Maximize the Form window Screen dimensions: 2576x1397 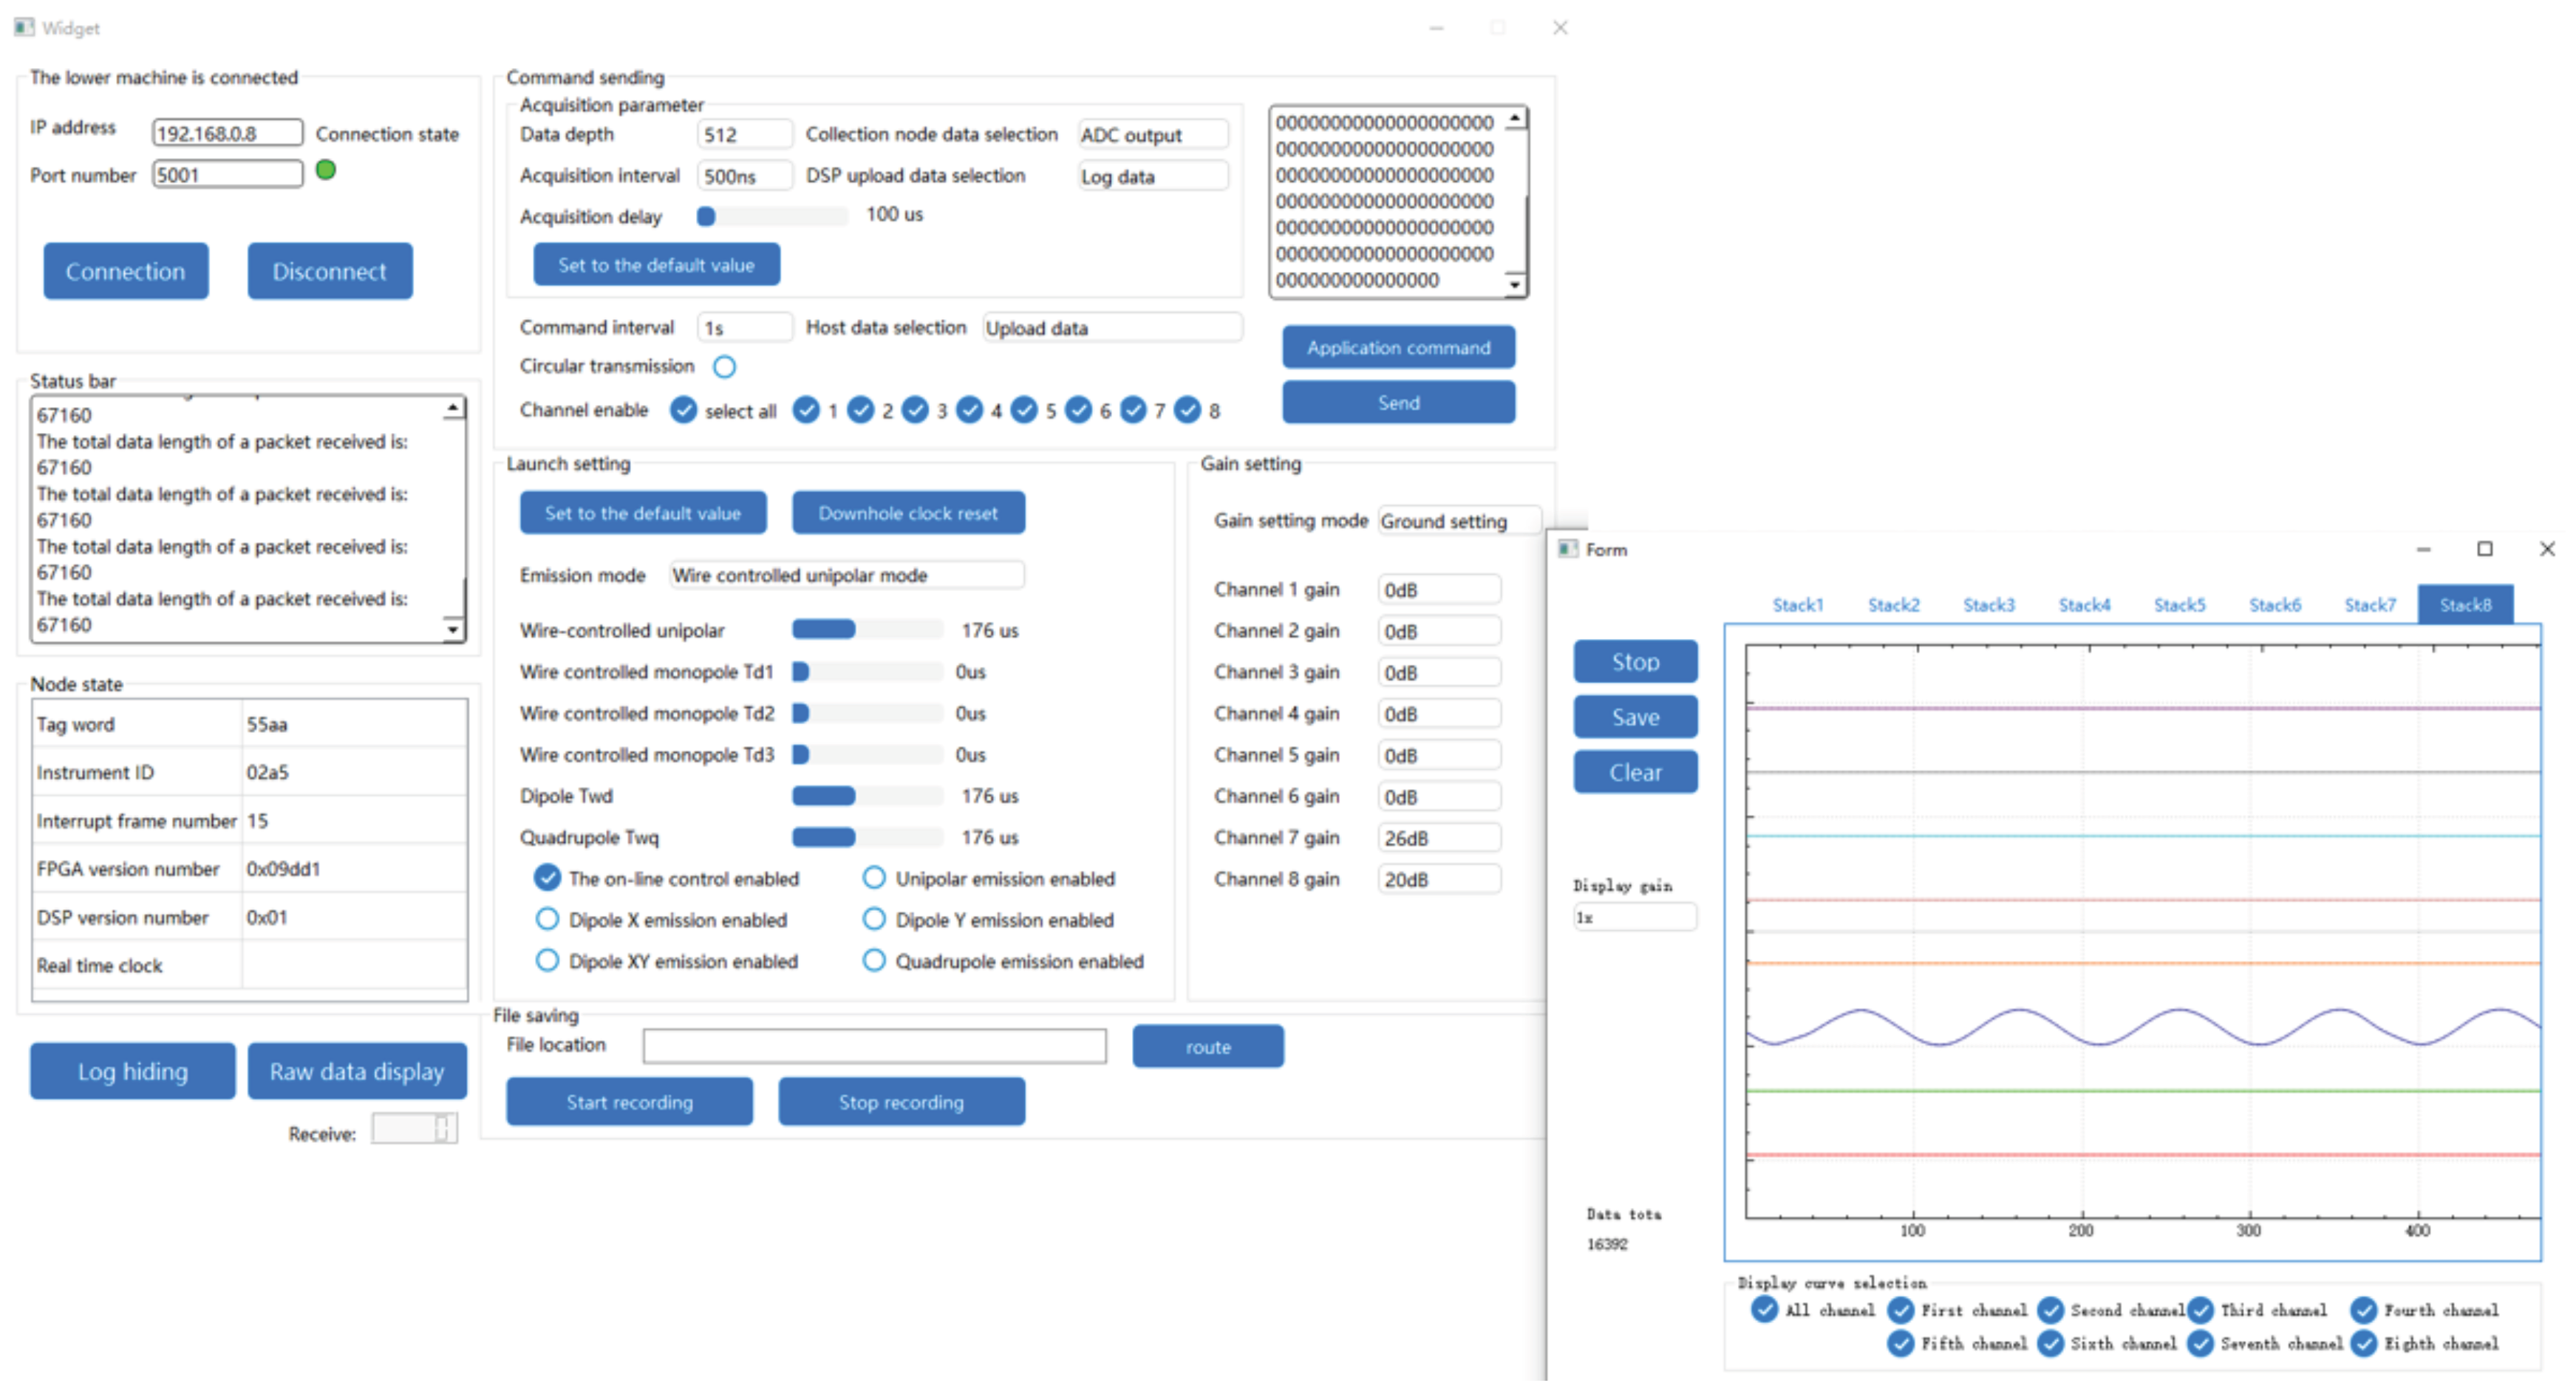[x=2484, y=549]
